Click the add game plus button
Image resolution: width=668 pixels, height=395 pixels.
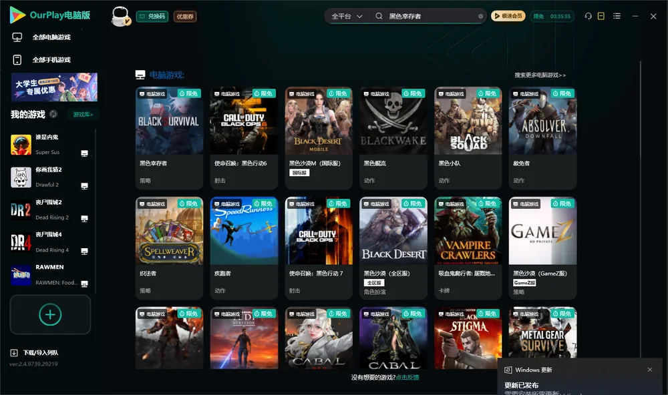pos(50,314)
